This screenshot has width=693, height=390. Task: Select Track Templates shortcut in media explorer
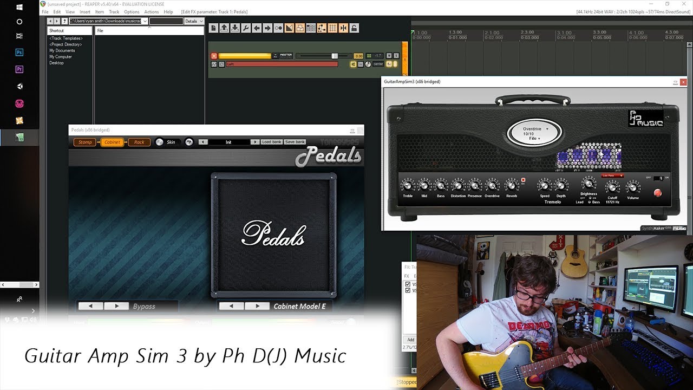pos(66,38)
